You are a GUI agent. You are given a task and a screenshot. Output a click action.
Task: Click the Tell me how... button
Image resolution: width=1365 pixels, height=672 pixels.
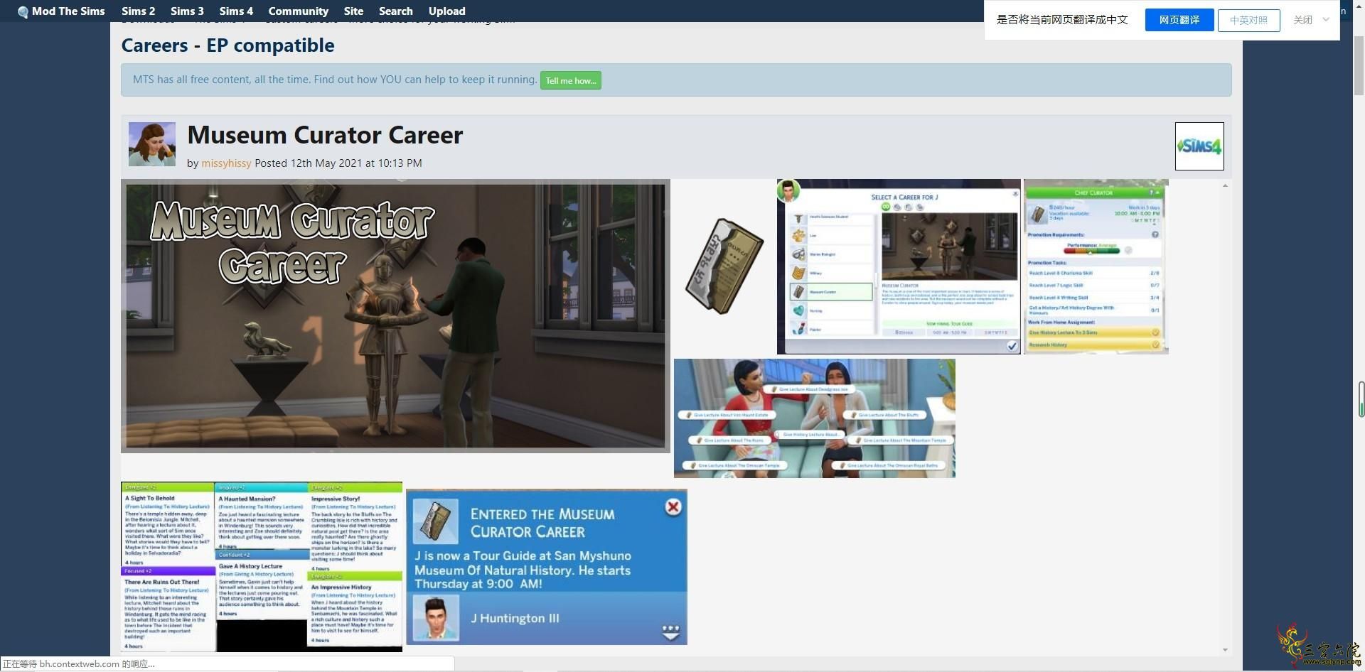tap(570, 80)
